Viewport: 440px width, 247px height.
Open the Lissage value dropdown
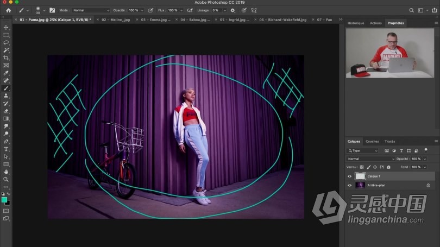[224, 10]
